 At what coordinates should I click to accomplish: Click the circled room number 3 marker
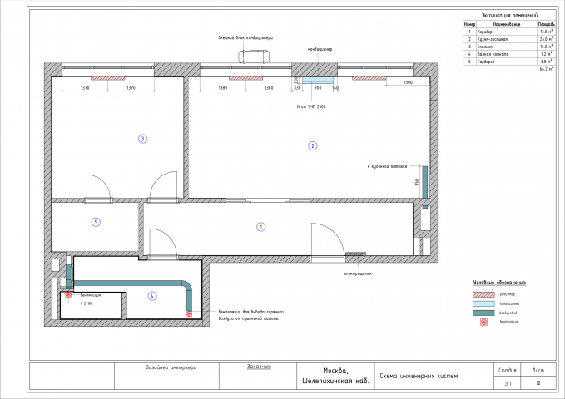pos(142,139)
